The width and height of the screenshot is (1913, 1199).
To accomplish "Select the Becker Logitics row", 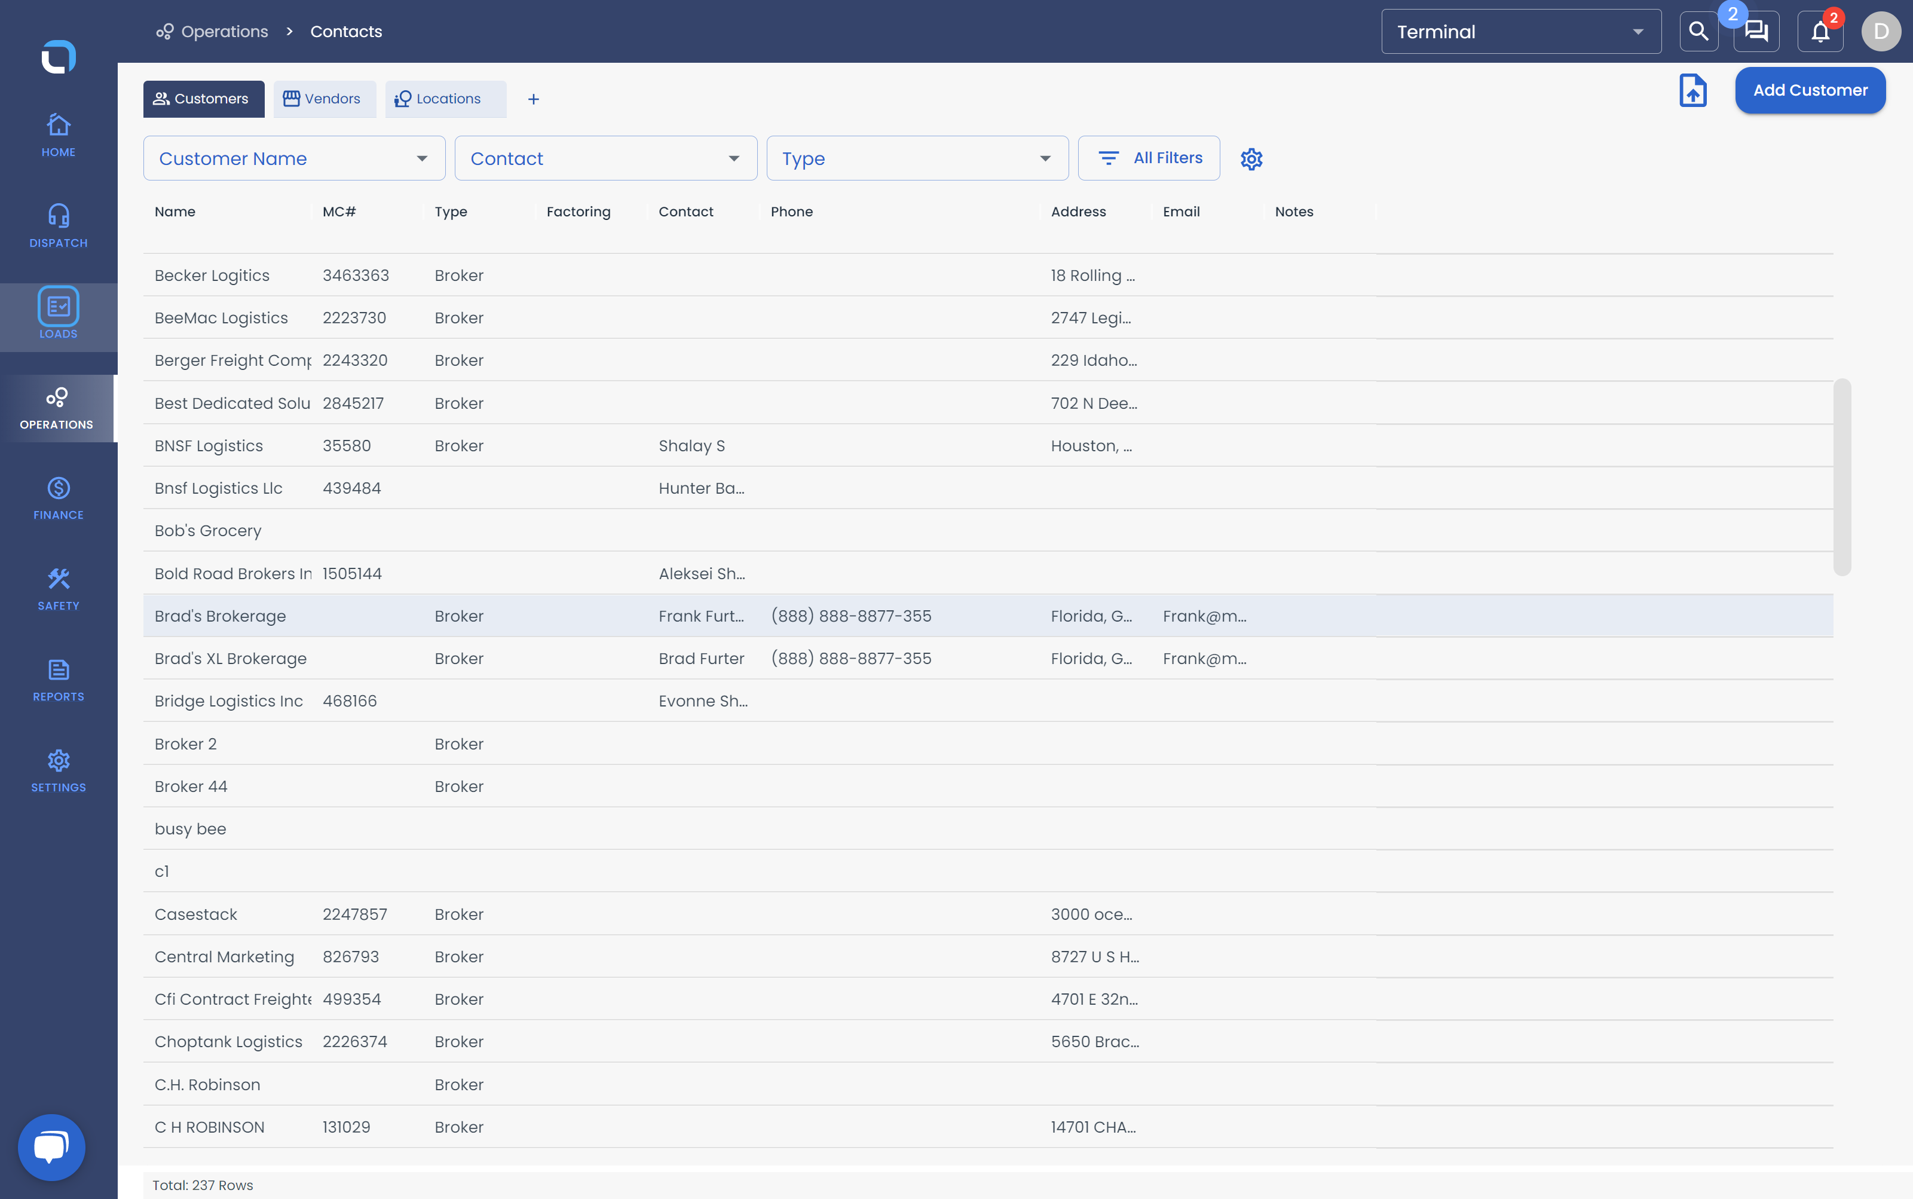I will 988,275.
